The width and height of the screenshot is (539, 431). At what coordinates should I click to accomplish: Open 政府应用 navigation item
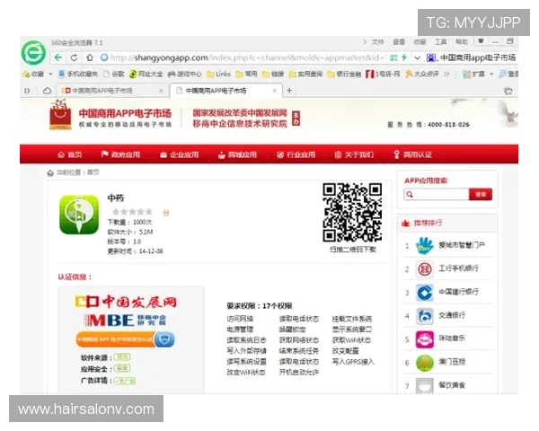point(120,154)
